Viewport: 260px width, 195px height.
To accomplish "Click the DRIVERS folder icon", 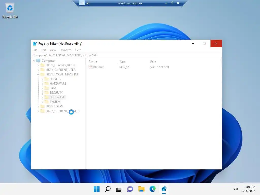I will tap(47, 79).
